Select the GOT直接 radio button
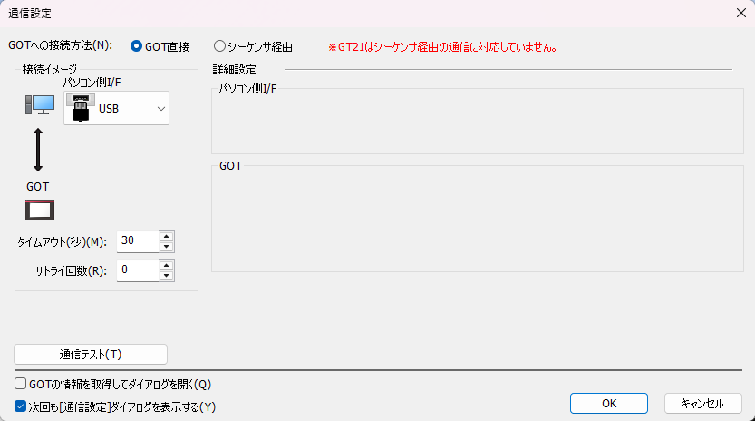The width and height of the screenshot is (755, 421). point(137,46)
